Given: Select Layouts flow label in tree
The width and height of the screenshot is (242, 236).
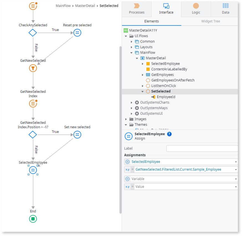Looking at the screenshot, I should click(x=146, y=47).
